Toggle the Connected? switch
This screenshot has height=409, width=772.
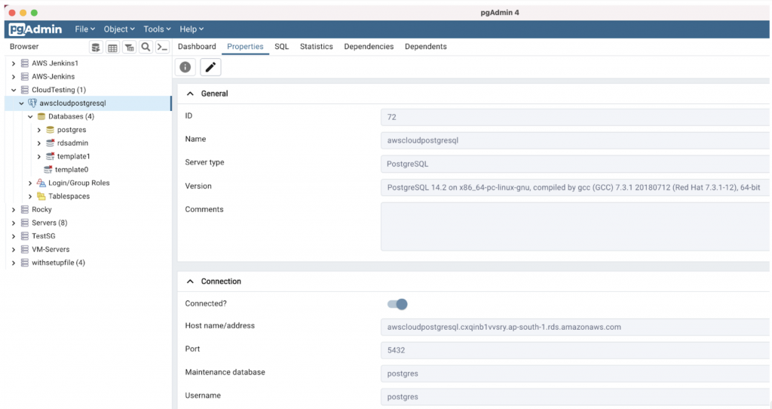tap(397, 304)
